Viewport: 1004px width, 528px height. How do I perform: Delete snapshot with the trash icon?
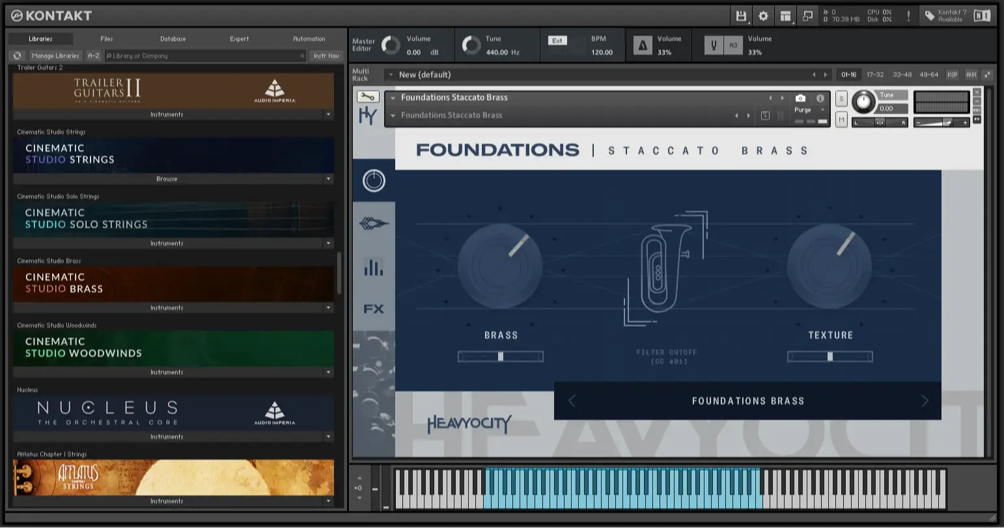coord(780,116)
